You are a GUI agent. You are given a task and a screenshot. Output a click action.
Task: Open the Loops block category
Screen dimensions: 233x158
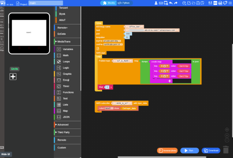point(67,62)
